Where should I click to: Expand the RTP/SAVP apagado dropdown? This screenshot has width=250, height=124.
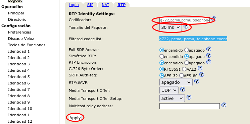pos(176,82)
